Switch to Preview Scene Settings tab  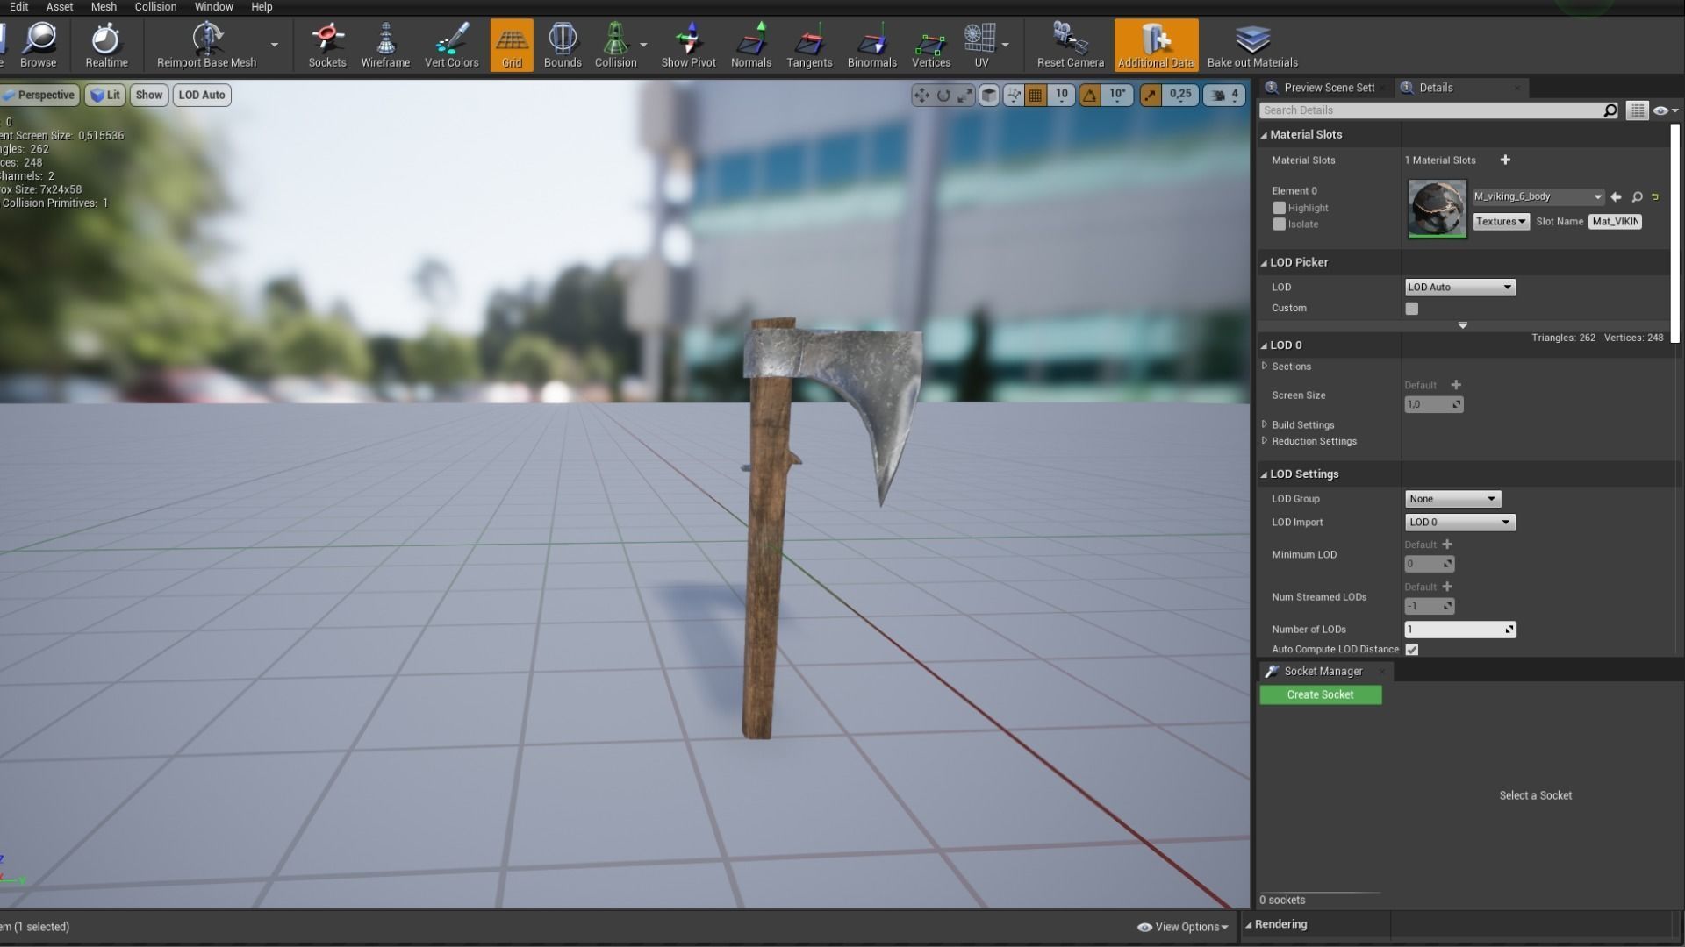[x=1328, y=88]
